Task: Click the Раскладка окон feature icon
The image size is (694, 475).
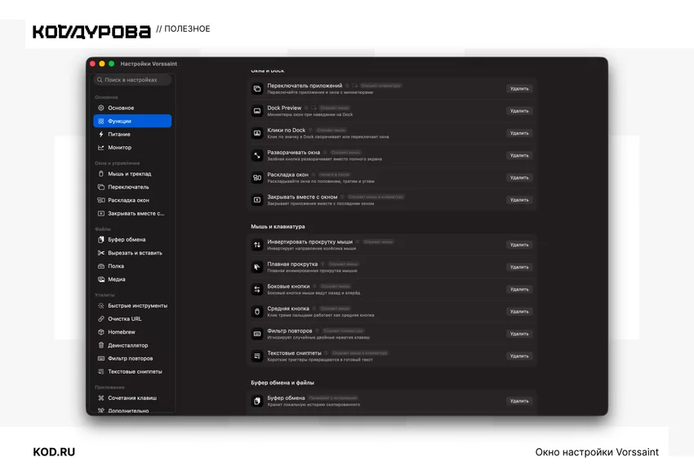Action: pyautogui.click(x=257, y=178)
